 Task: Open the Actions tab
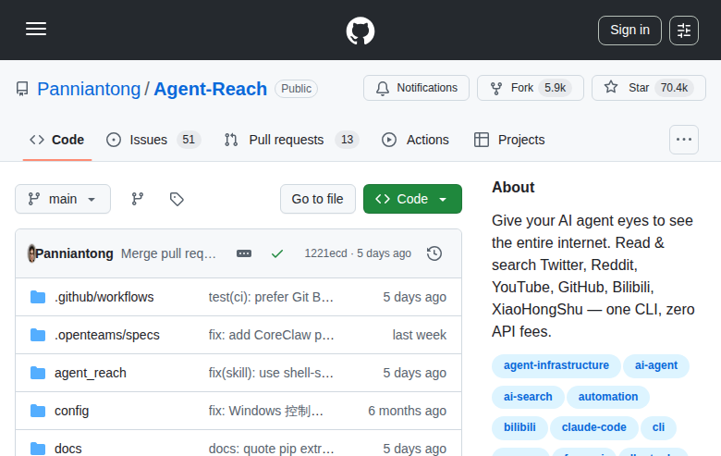coord(415,140)
